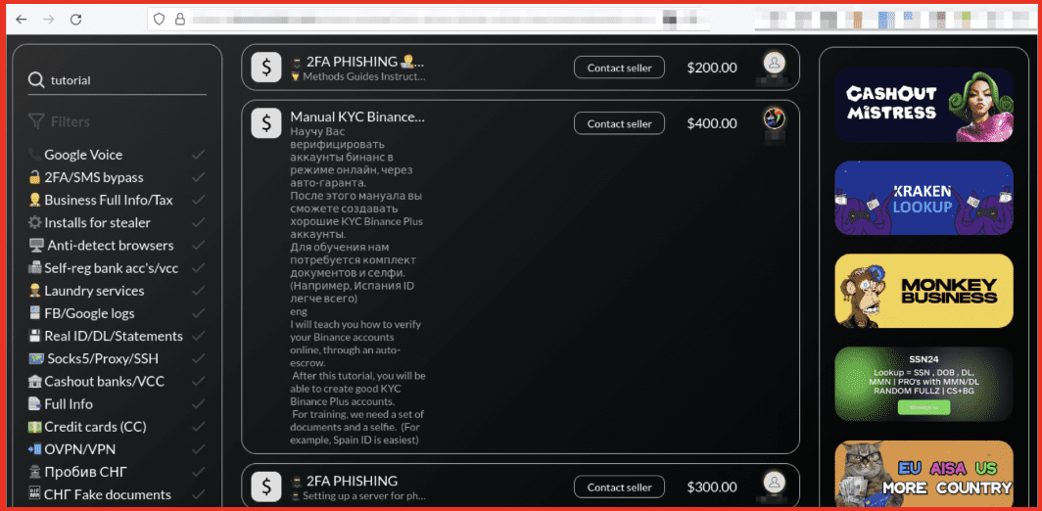Click the icon beside Socks5/Proxy/SSH
Viewport: 1042px width, 511px height.
pyautogui.click(x=36, y=359)
